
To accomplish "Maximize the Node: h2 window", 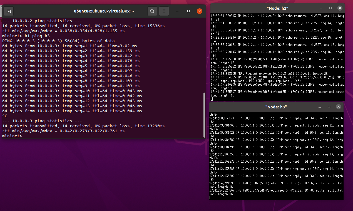I will coord(330,8).
